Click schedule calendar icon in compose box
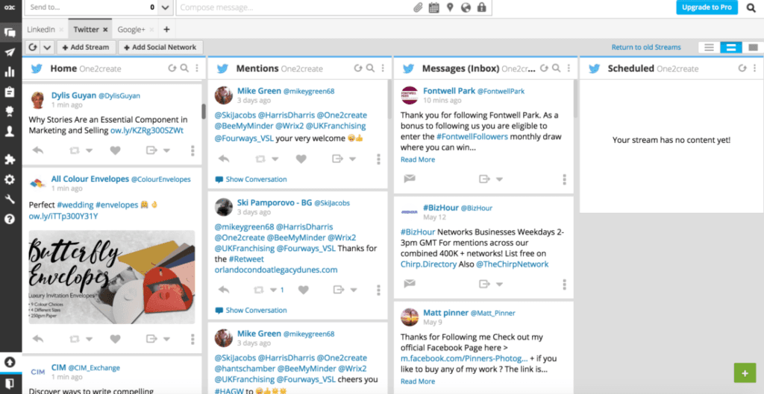Screen dimensions: 764x394 (x=433, y=7)
